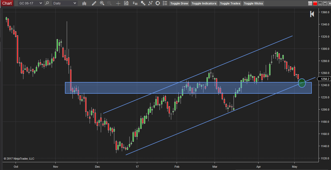Minimize the chart window
This screenshot has width=331, height=170.
click(320, 4)
